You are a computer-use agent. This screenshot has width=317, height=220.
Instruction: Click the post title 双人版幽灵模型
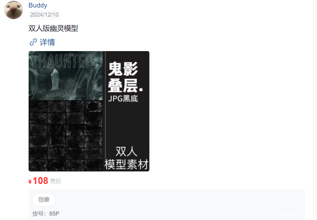tap(53, 28)
